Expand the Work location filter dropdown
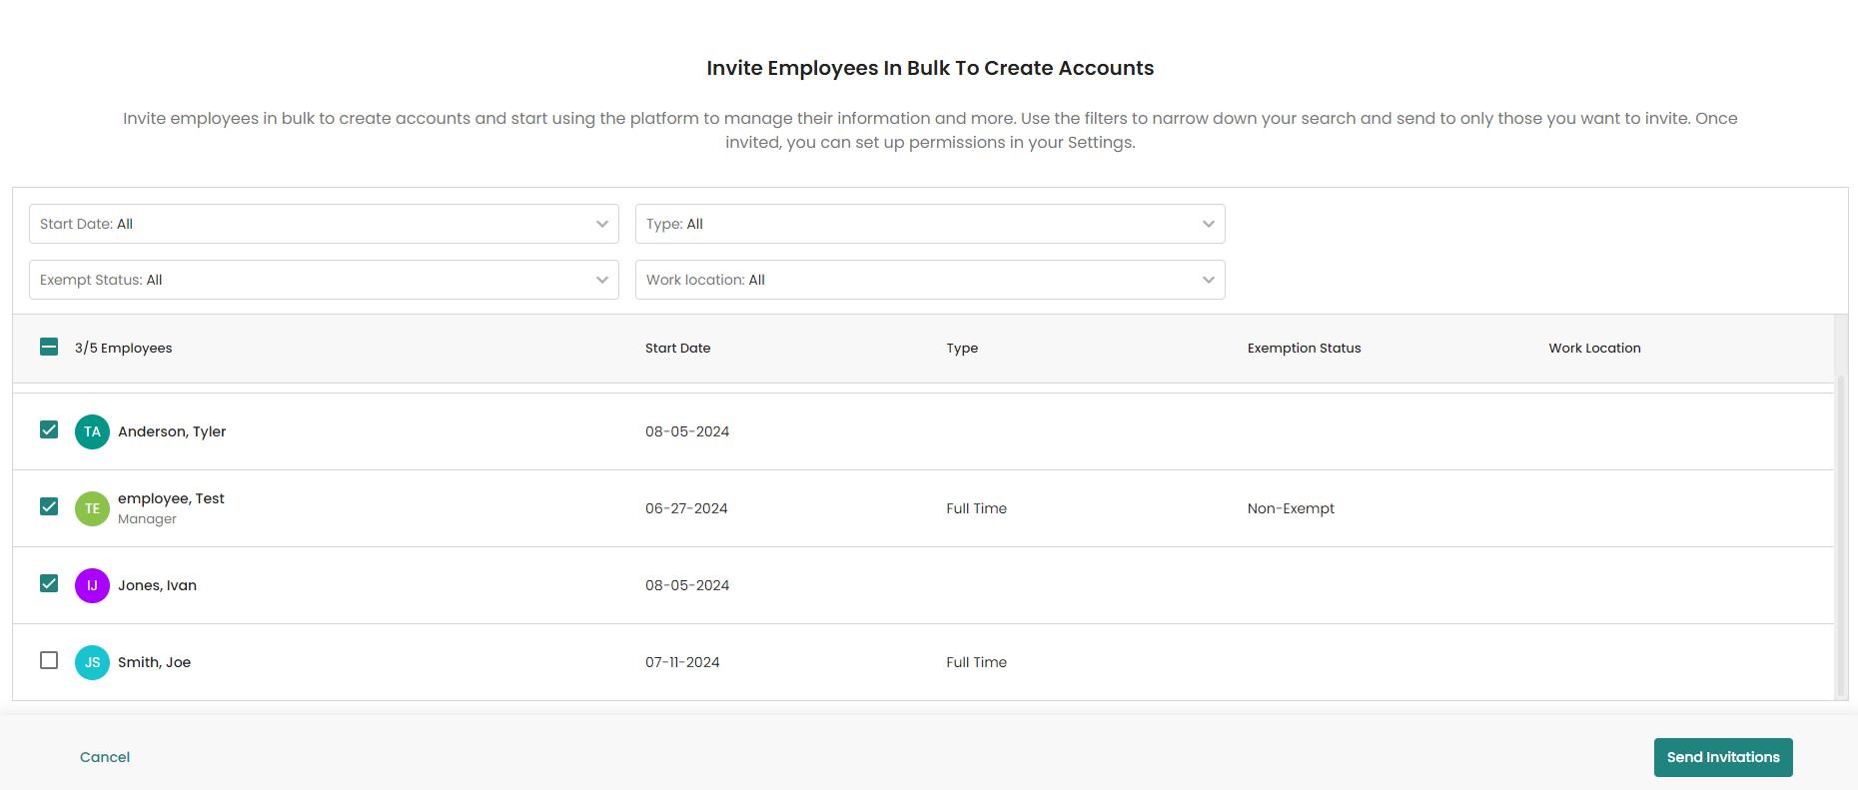 [x=929, y=280]
